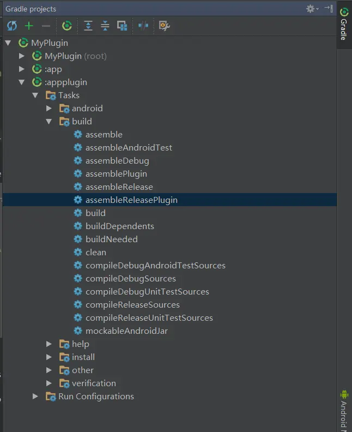This screenshot has height=432, width=352.
Task: Collapse all tree nodes
Action: coord(105,26)
